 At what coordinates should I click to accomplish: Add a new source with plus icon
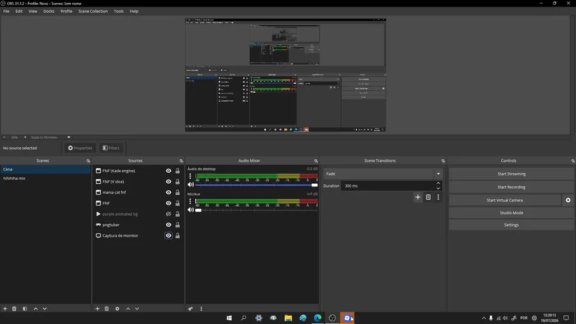pyautogui.click(x=97, y=309)
